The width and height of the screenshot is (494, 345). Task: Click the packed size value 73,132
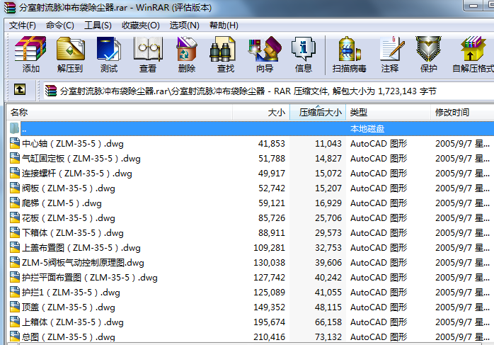coord(328,336)
